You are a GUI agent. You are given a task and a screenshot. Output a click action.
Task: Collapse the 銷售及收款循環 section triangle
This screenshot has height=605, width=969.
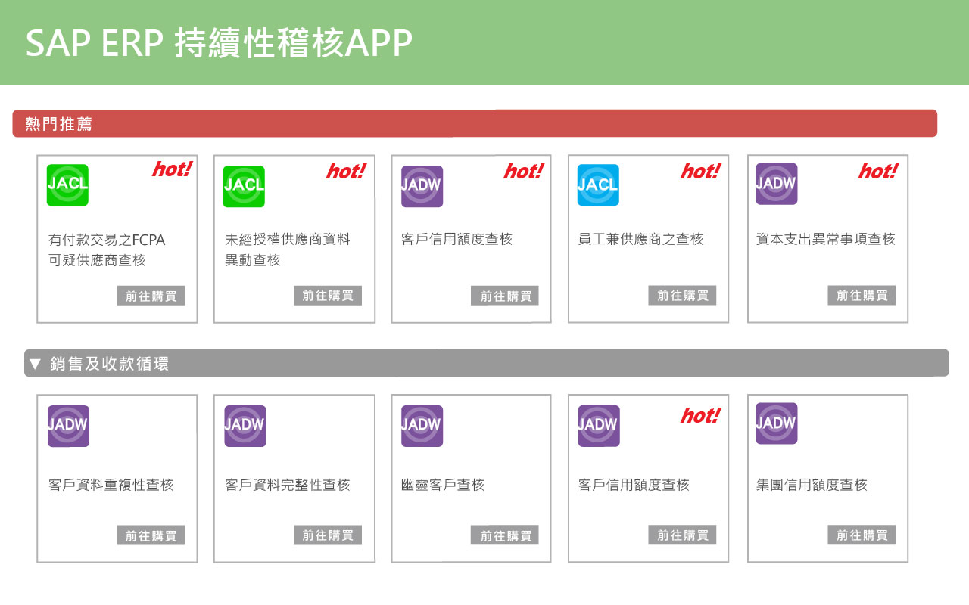click(x=34, y=362)
